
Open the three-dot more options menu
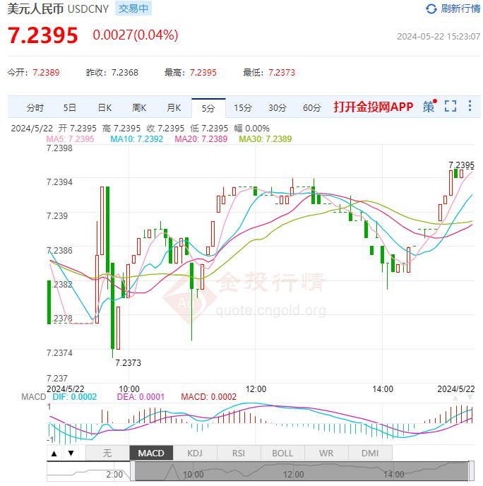[x=470, y=106]
